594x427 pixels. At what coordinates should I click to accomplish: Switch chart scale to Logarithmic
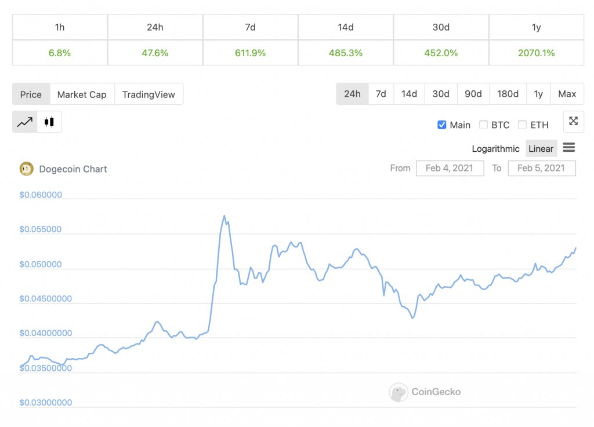click(x=495, y=149)
